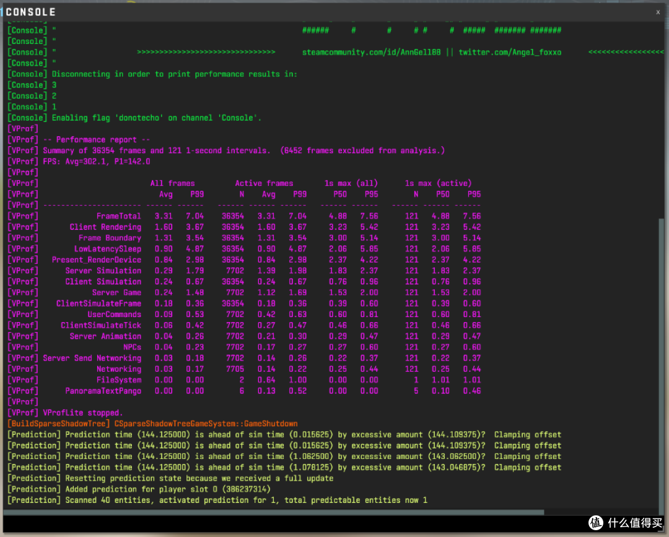Click the 'VProfLite stopped.' line
Image resolution: width=669 pixels, height=537 pixels.
pyautogui.click(x=83, y=413)
